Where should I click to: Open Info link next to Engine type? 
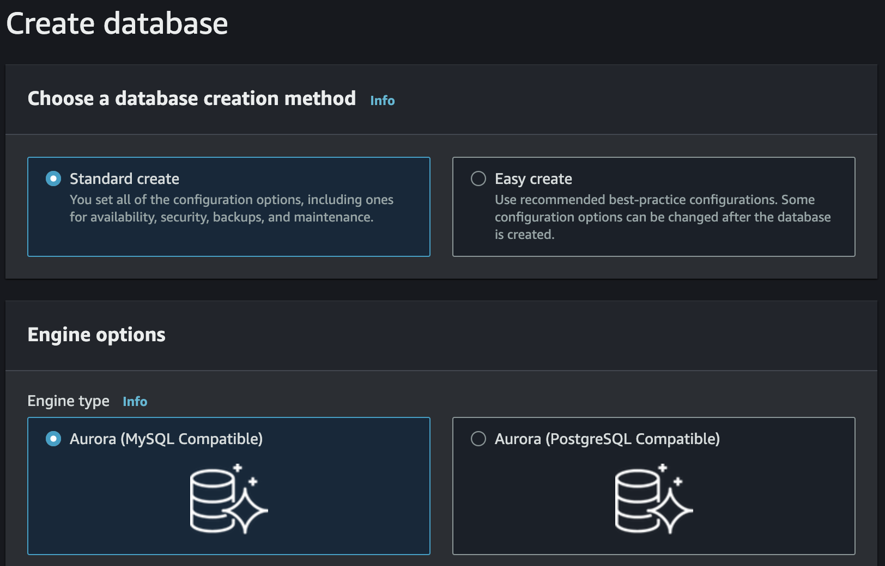(135, 402)
